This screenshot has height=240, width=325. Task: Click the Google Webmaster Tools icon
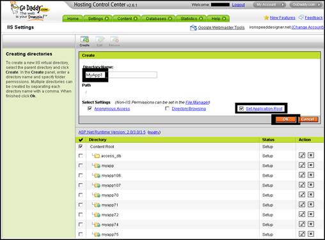coord(193,27)
